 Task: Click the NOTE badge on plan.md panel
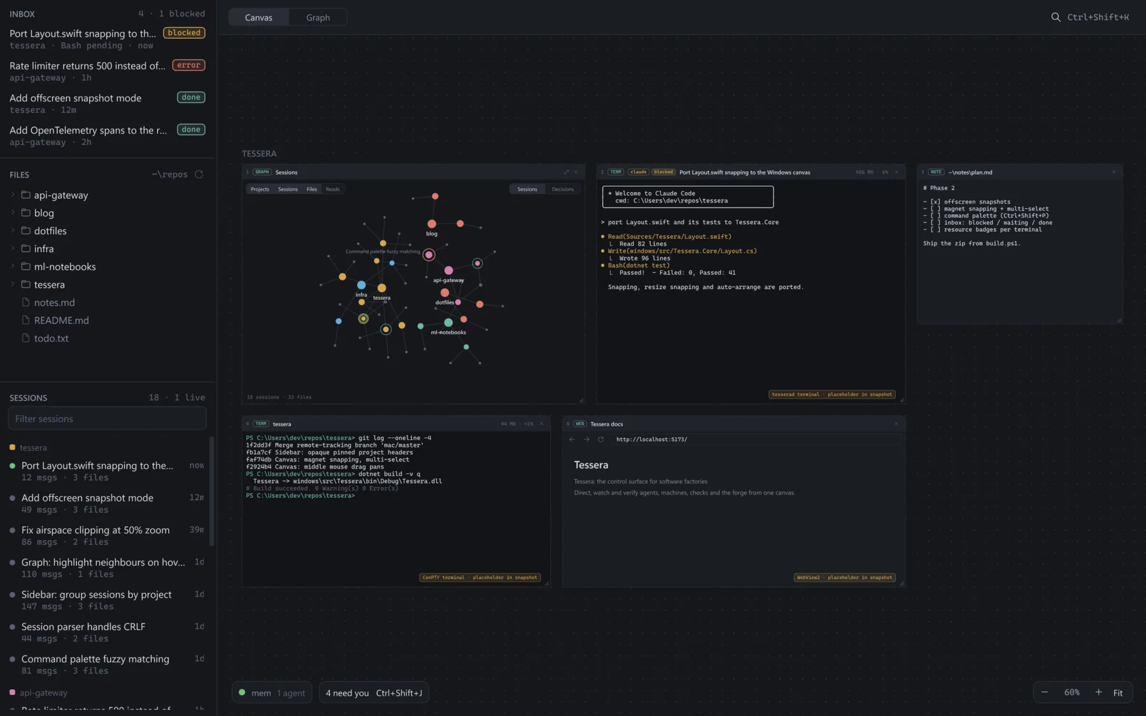[x=936, y=172]
